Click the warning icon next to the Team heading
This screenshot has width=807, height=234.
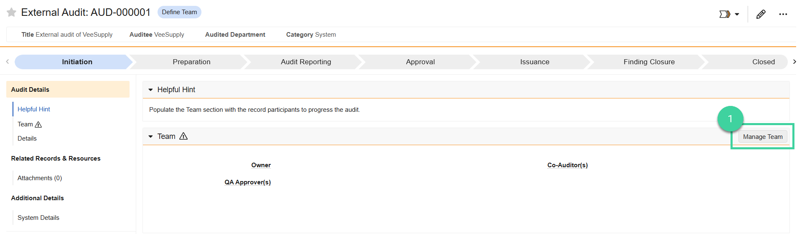tap(183, 136)
